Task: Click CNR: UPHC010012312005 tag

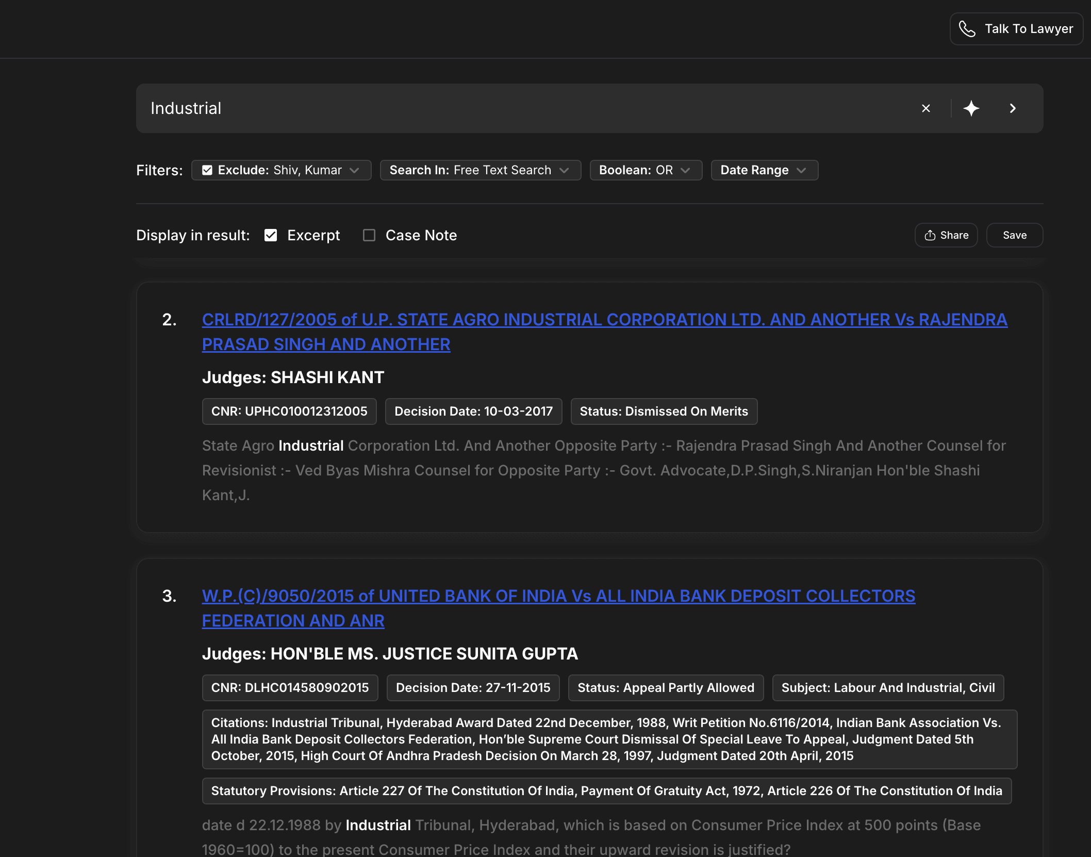Action: click(289, 411)
